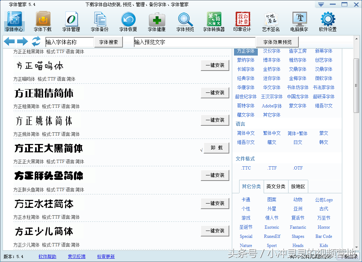Filter by 日文 language
Viewport: 362px width, 262px height.
pos(298,142)
